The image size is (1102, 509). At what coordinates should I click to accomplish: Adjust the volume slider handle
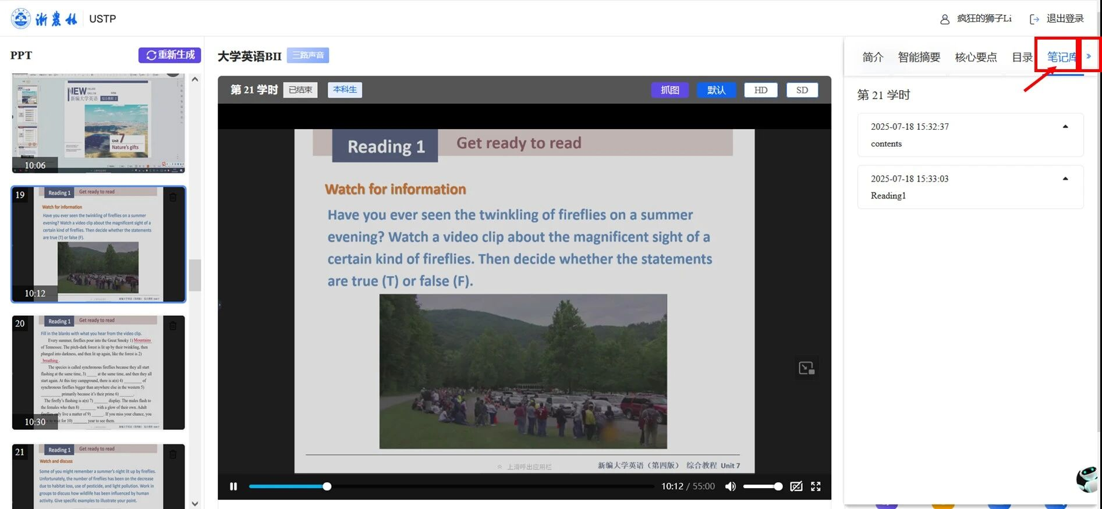[x=778, y=486]
